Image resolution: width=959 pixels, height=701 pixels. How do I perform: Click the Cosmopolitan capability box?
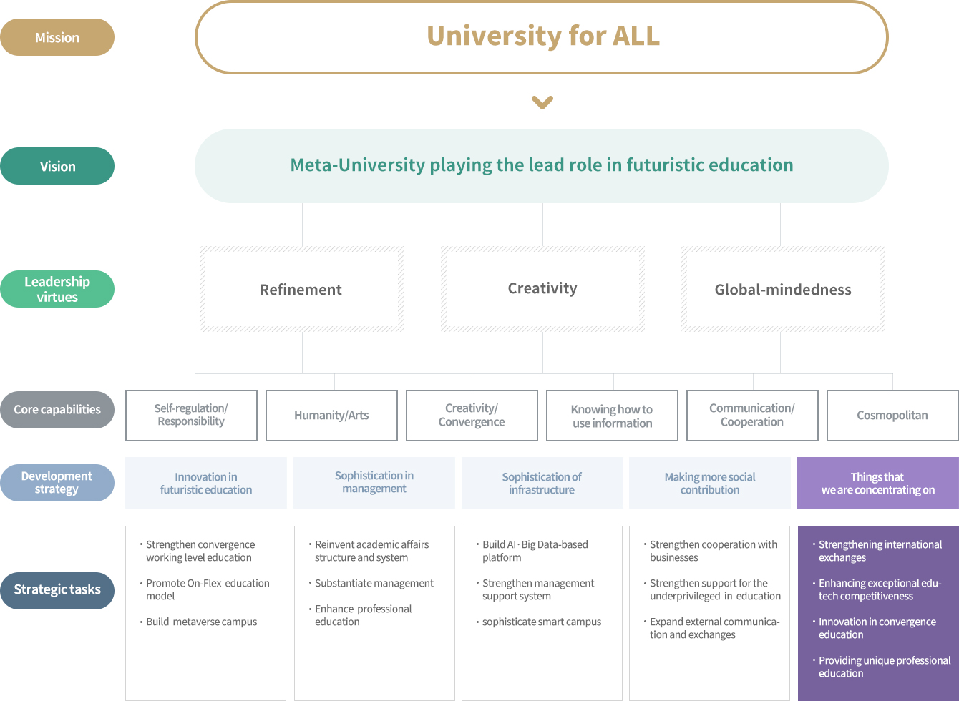892,416
